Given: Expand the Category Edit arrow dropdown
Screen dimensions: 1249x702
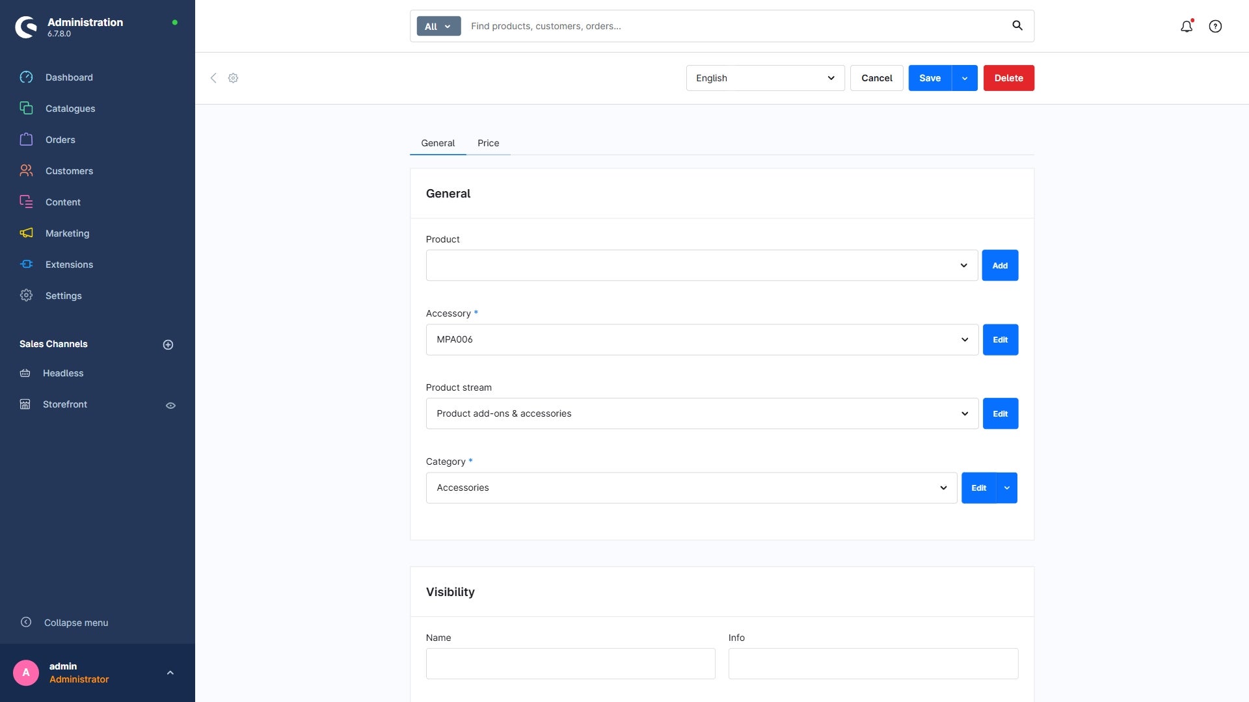Looking at the screenshot, I should coord(1006,487).
